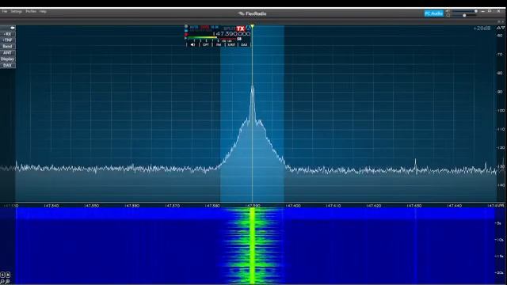The image size is (507, 285).
Task: Open the slice OPT tab
Action: point(206,44)
